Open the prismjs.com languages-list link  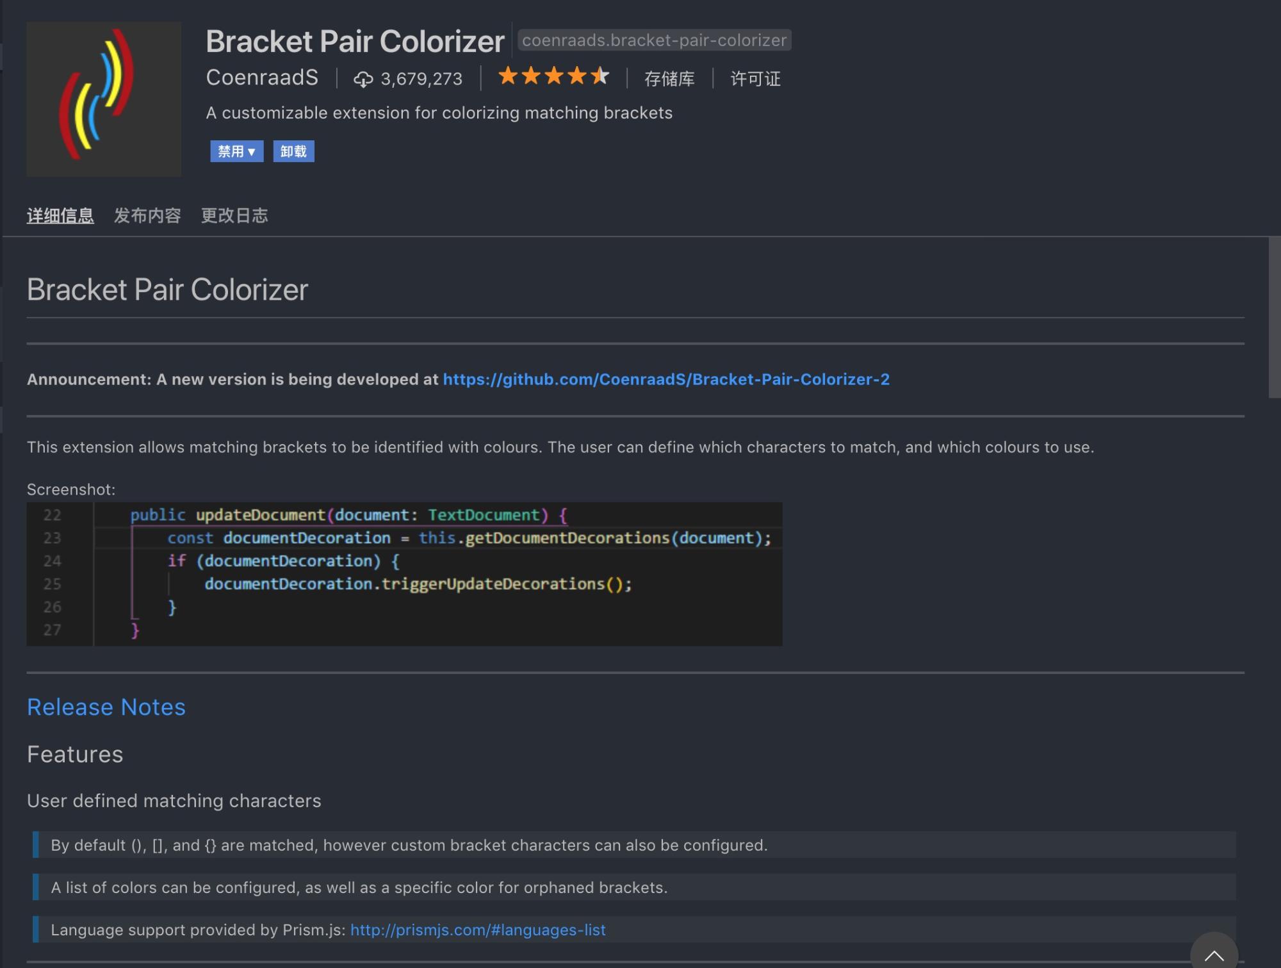pyautogui.click(x=478, y=930)
